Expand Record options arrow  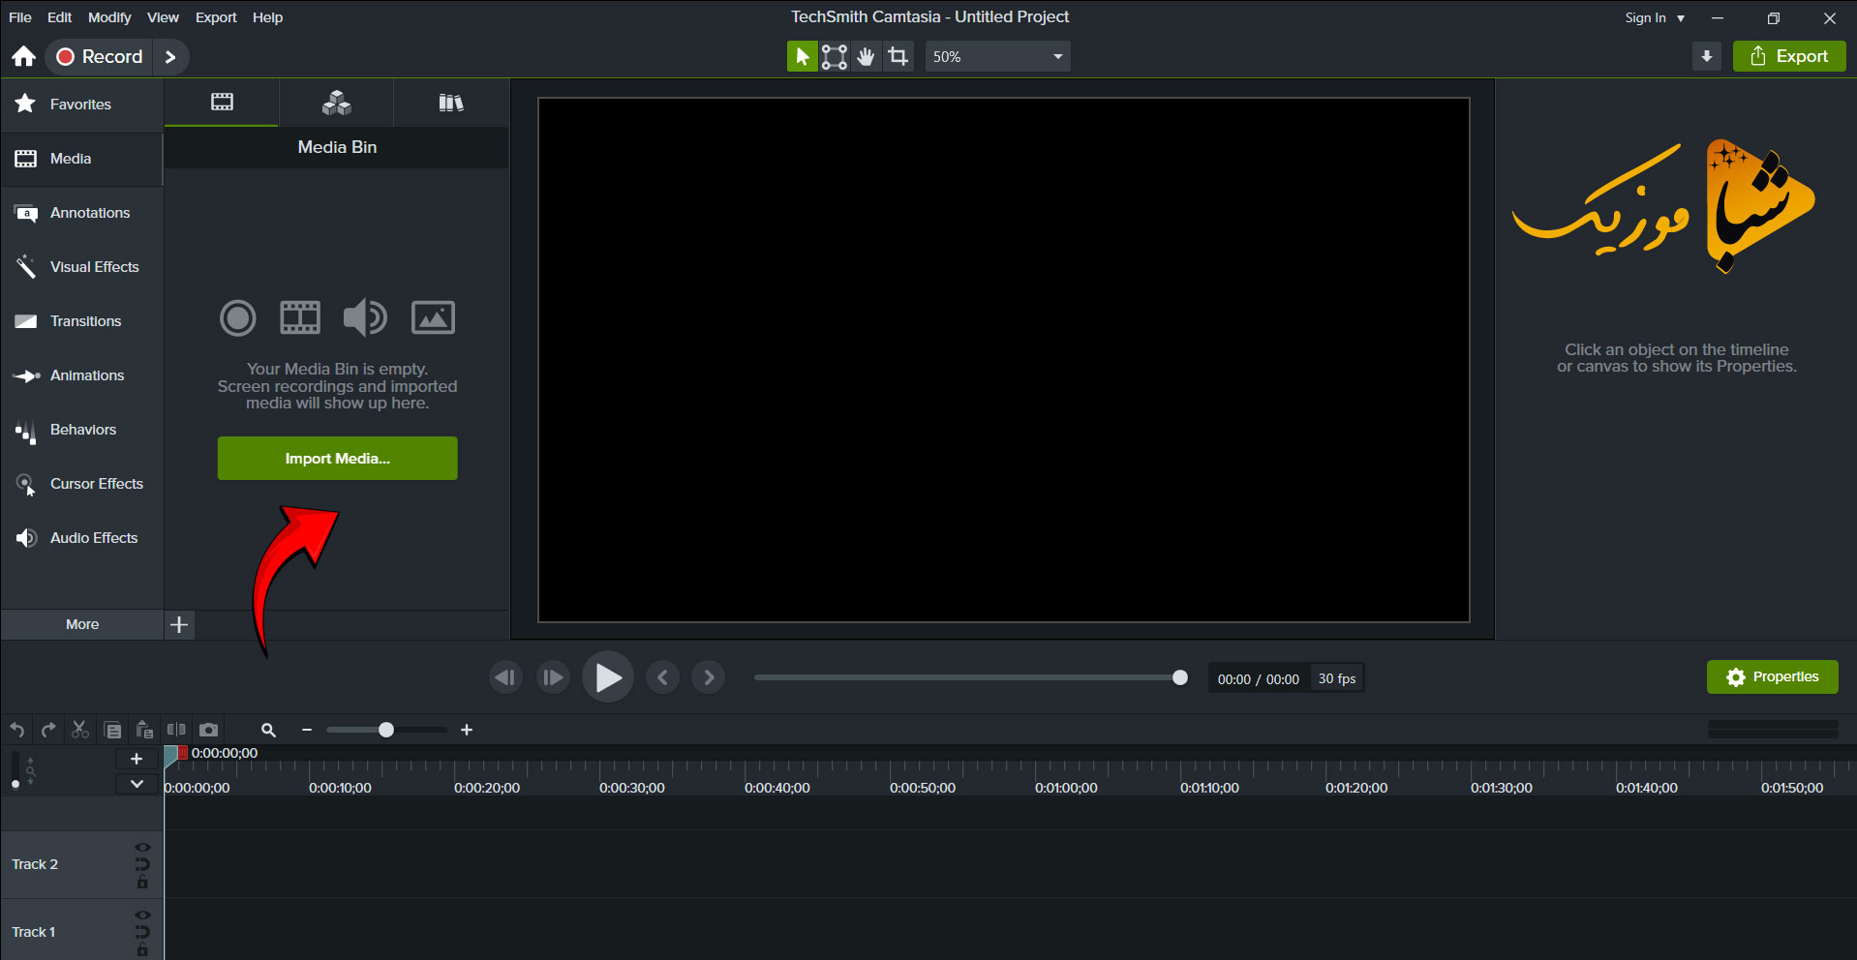pyautogui.click(x=170, y=56)
